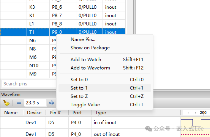Select pin row K1 in pin table
This screenshot has width=210, height=137.
tap(63, 16)
